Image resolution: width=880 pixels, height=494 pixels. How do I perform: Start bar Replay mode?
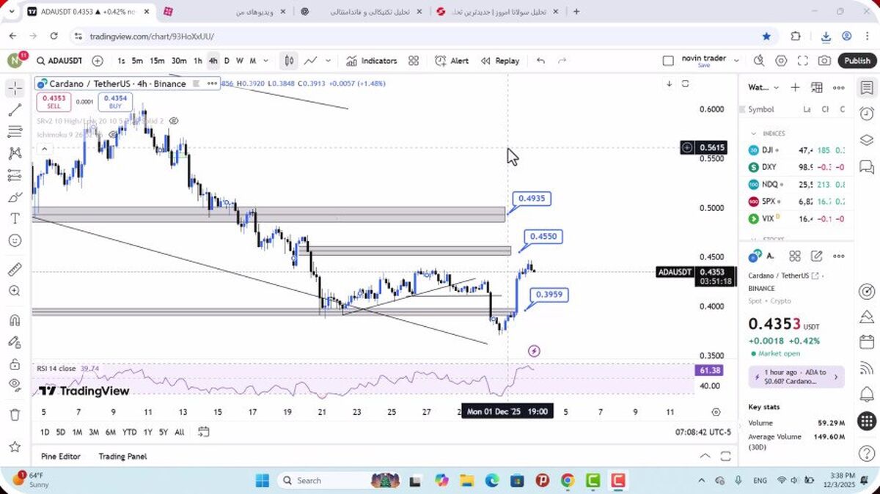click(500, 61)
